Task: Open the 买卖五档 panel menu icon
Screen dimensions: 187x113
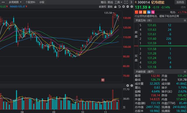Action: 185,20
